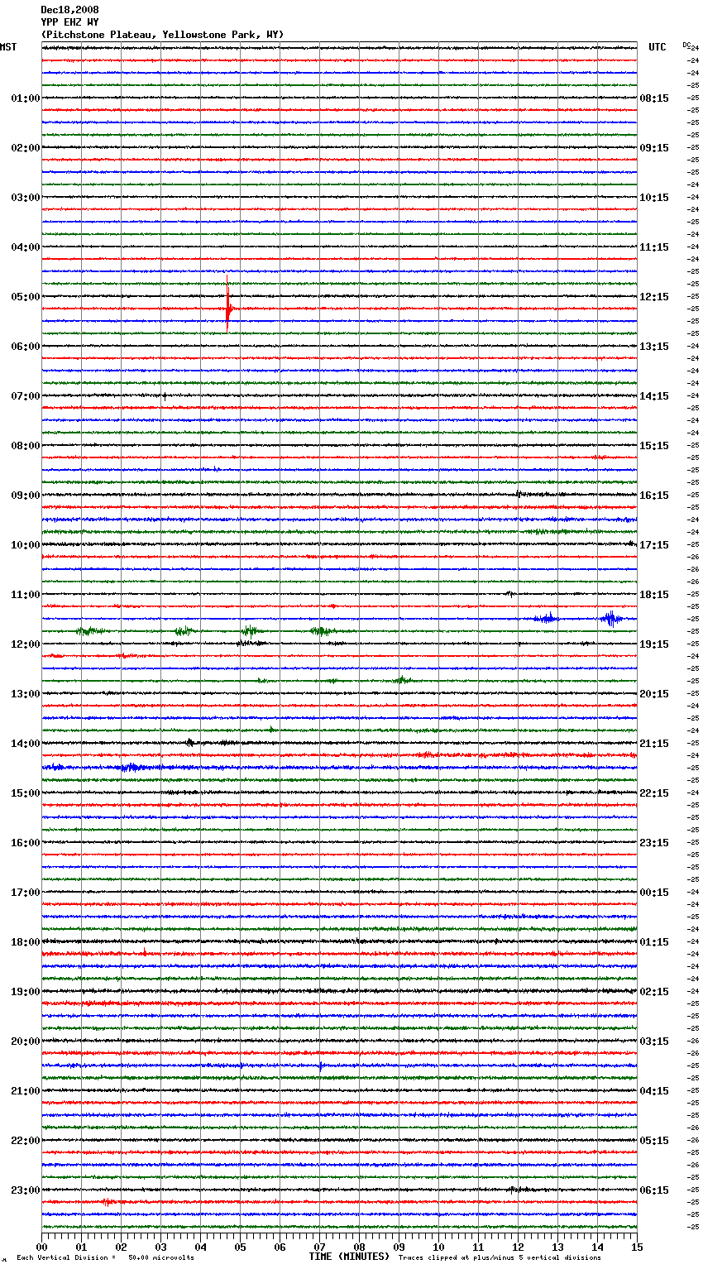
Task: Select the 17:00 MST row label
Action: (26, 893)
